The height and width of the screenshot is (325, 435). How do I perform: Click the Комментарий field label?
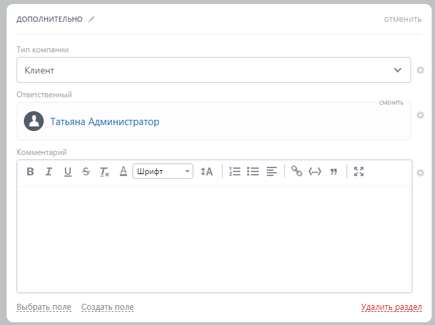(42, 152)
